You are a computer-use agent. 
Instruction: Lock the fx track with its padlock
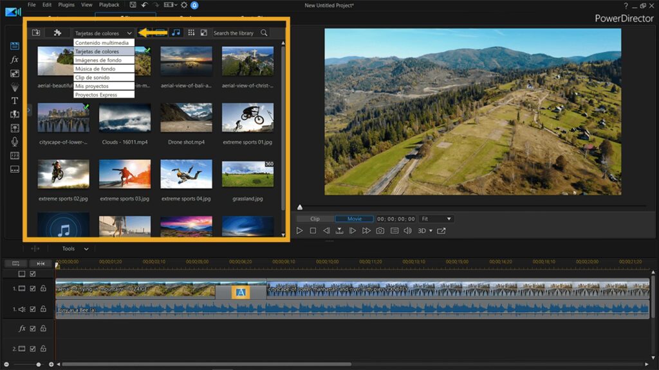click(x=43, y=328)
